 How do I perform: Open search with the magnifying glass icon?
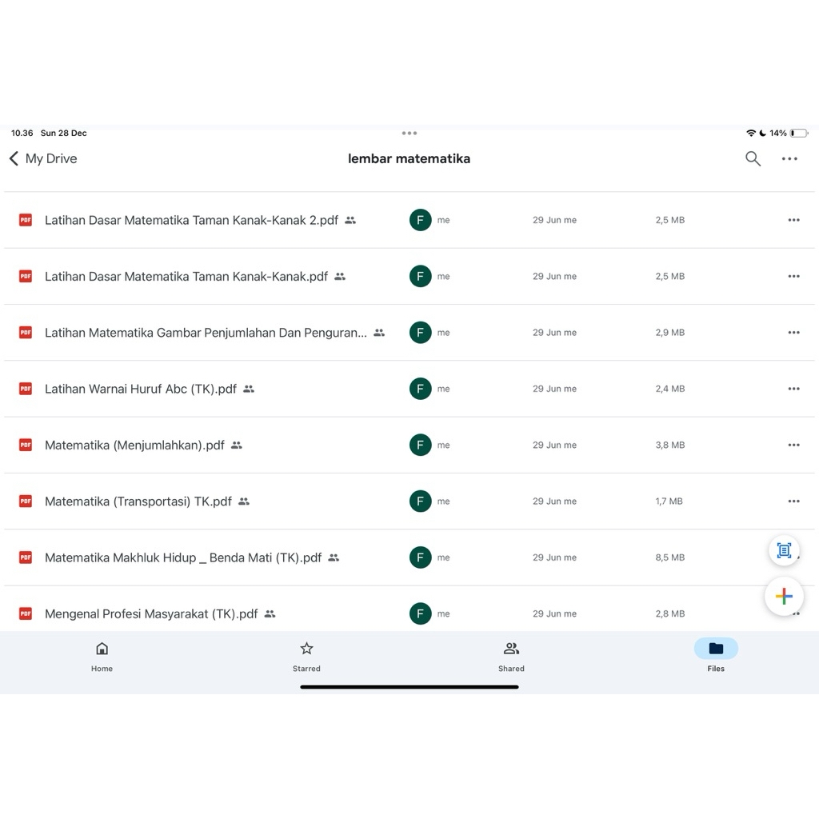[x=753, y=158]
